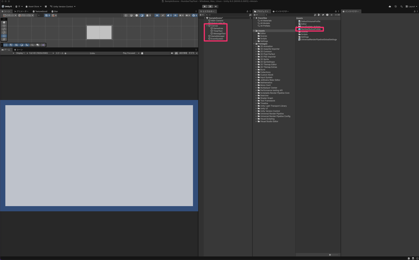Select UniversalRenderPipelineGlobalSettings asset
This screenshot has width=419, height=260.
pos(317,39)
